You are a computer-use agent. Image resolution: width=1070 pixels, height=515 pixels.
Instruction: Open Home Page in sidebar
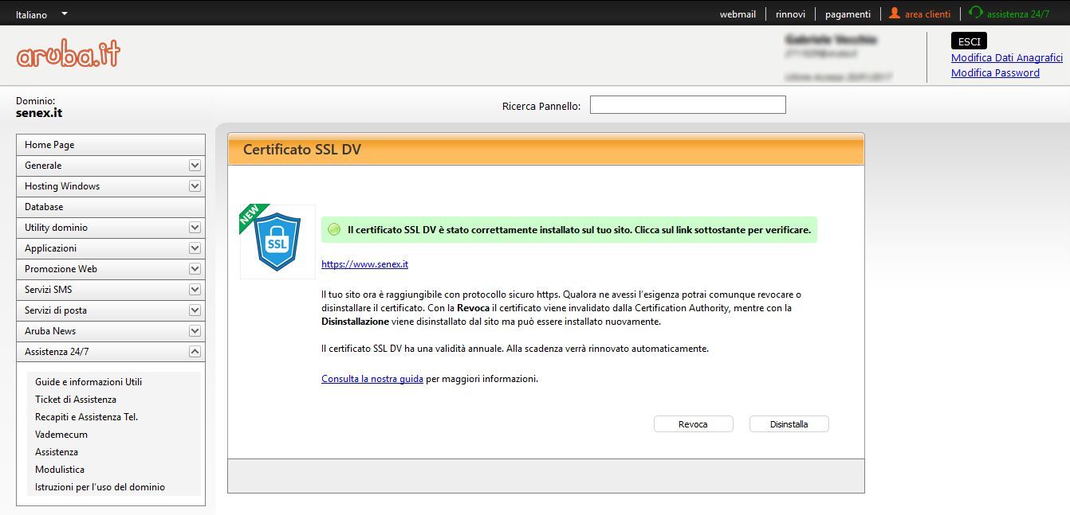[x=49, y=145]
